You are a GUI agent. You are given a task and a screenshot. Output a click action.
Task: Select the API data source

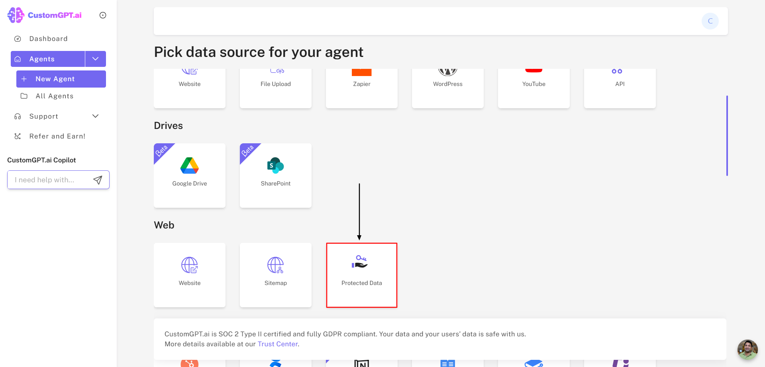[x=620, y=88]
